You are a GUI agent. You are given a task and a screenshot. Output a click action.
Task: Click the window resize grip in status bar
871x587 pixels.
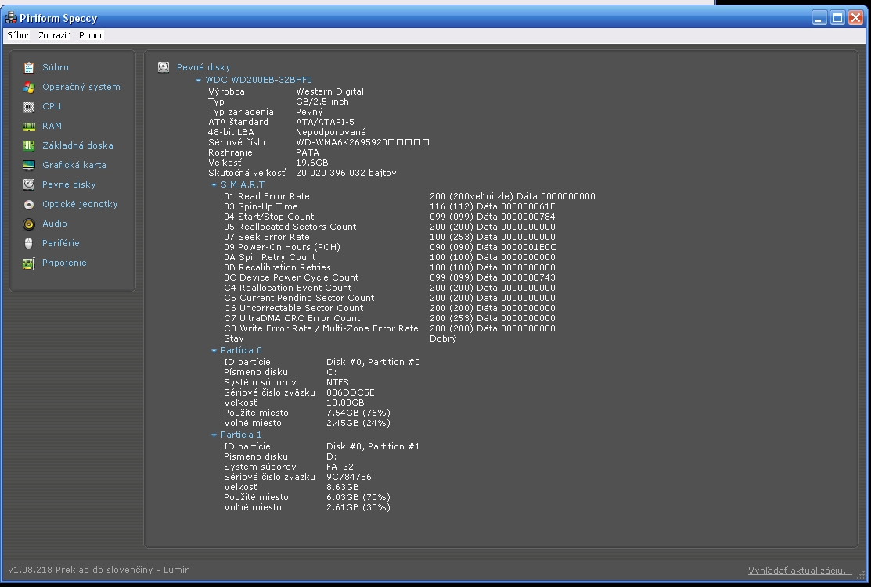point(861,577)
